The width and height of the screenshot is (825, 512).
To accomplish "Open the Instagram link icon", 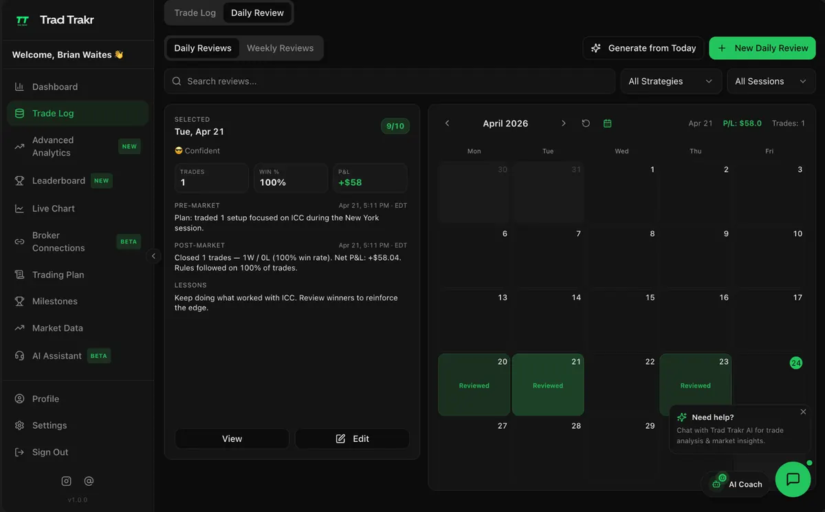I will pyautogui.click(x=67, y=481).
